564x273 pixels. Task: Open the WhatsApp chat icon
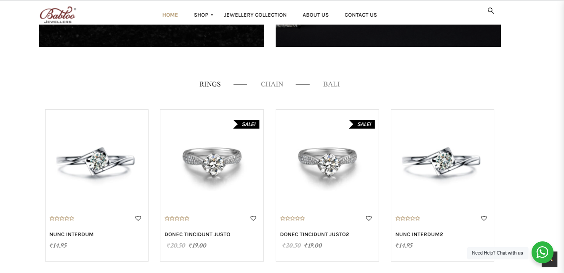(x=543, y=252)
